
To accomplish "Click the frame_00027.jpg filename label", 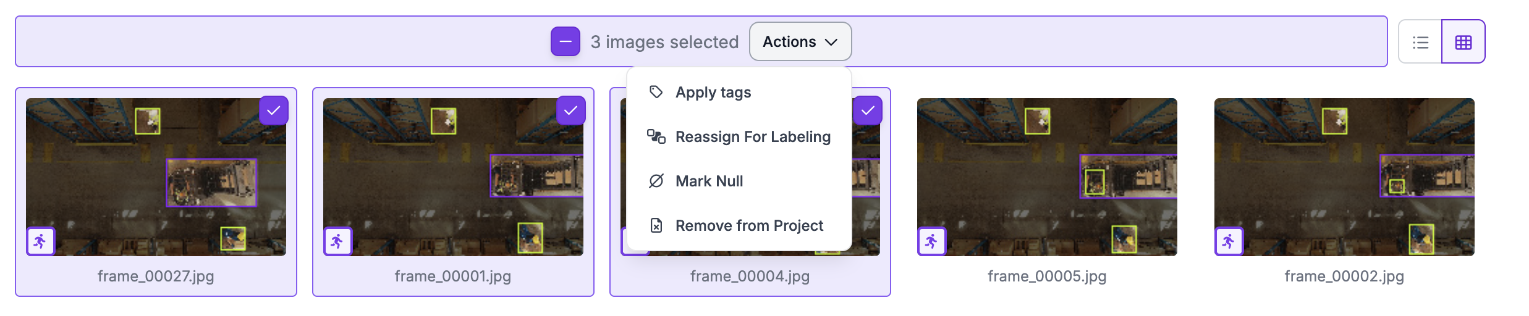I will coord(156,276).
